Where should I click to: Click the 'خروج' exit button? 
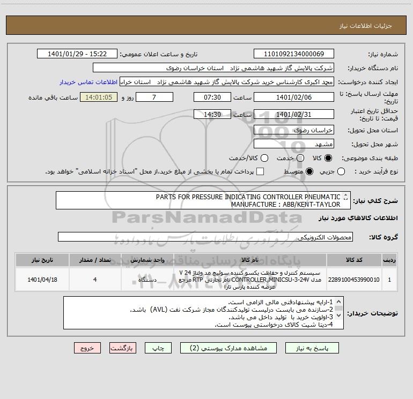(x=87, y=348)
